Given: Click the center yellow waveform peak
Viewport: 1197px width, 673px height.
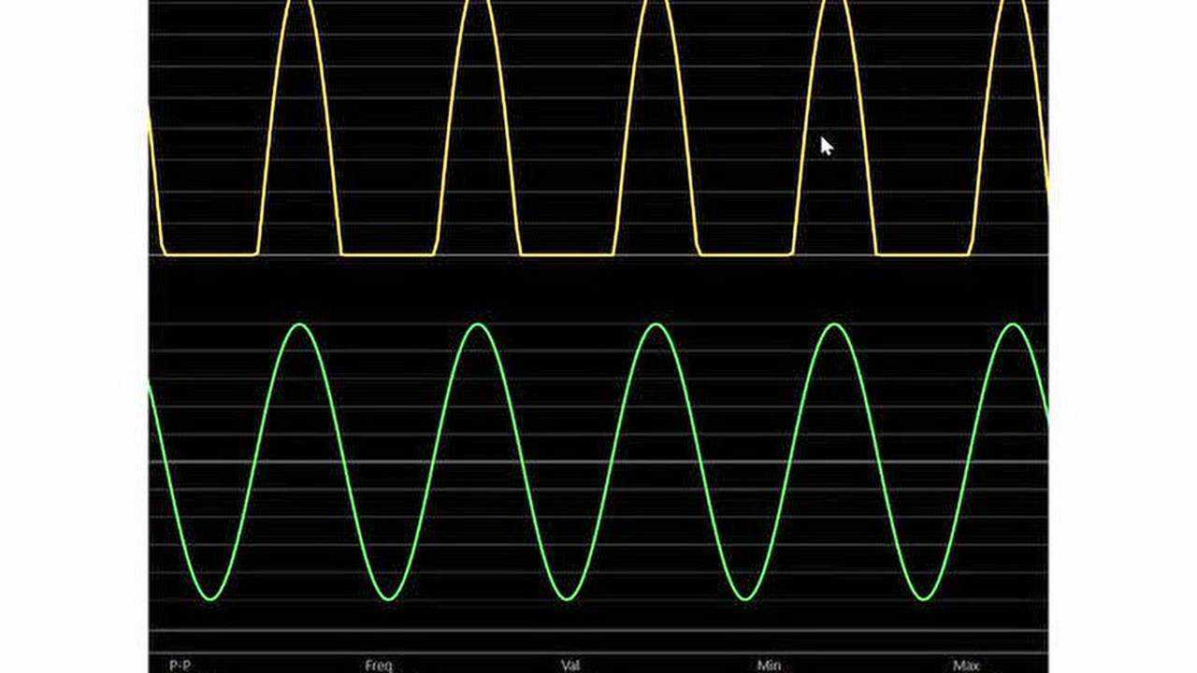Looking at the screenshot, I should (x=656, y=4).
